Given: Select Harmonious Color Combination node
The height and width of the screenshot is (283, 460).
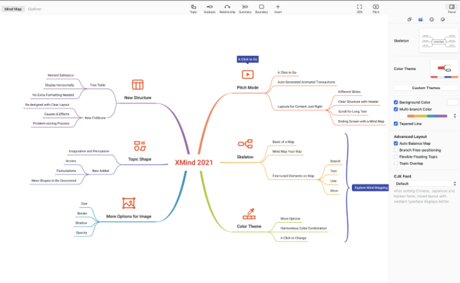Looking at the screenshot, I should (x=304, y=228).
